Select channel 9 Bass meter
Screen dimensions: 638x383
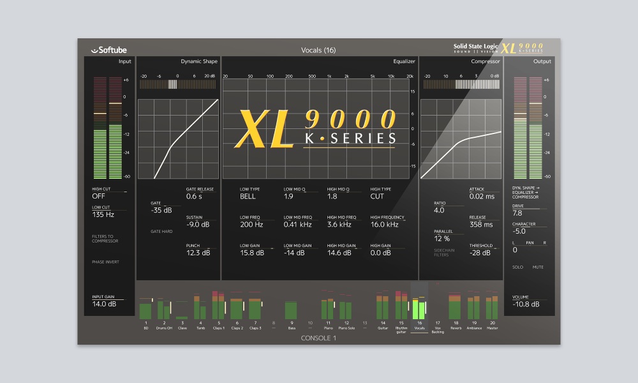point(291,310)
